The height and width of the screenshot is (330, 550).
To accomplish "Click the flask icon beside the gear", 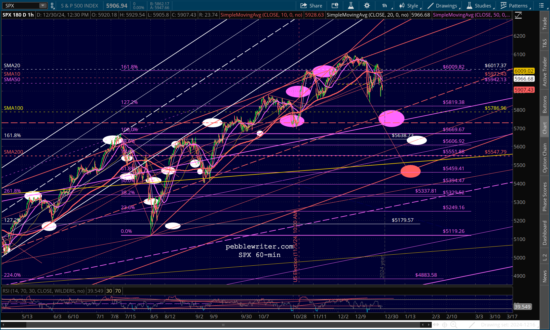I will coord(351,6).
